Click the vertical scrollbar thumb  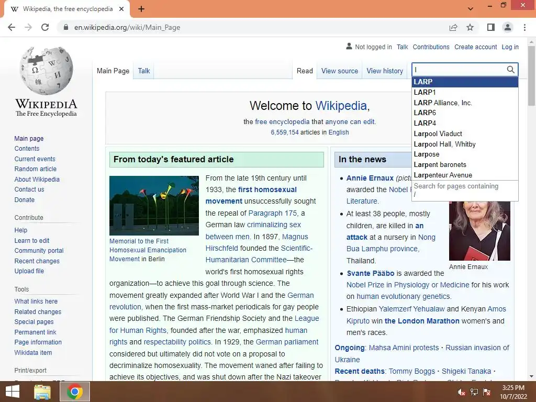(532, 75)
